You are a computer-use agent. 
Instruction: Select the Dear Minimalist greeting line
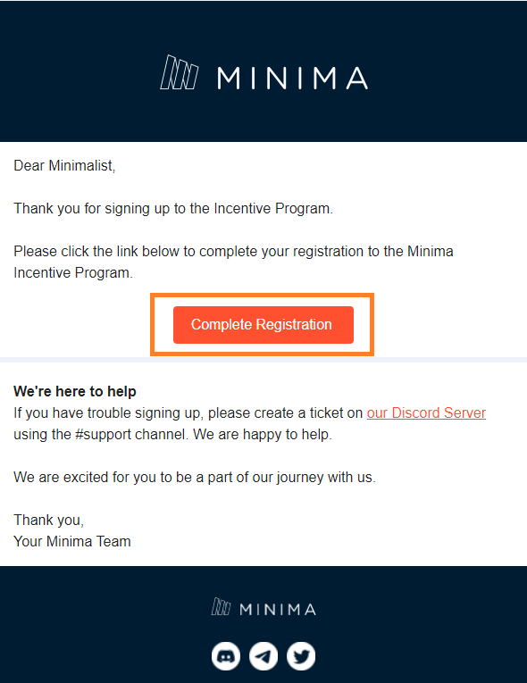[64, 166]
